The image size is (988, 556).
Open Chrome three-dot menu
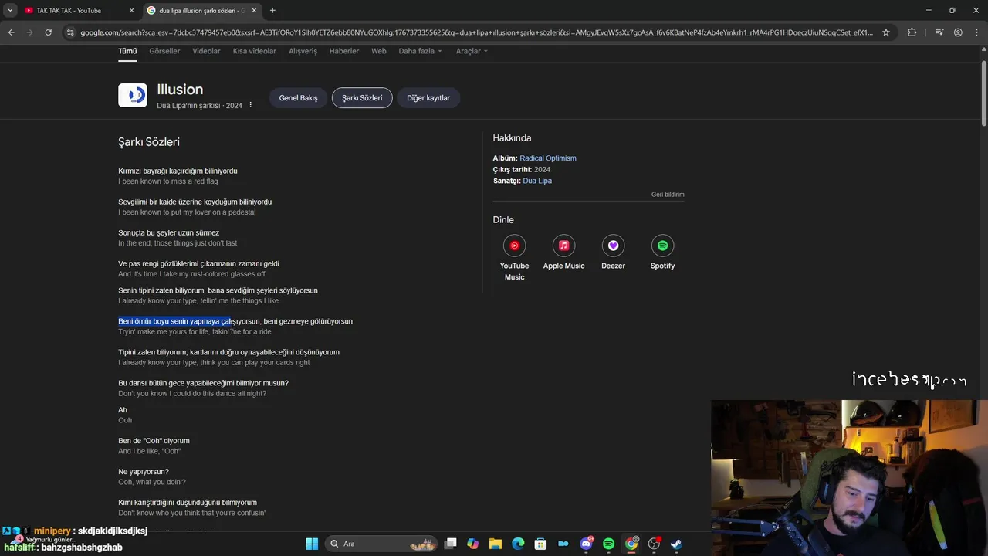976,32
